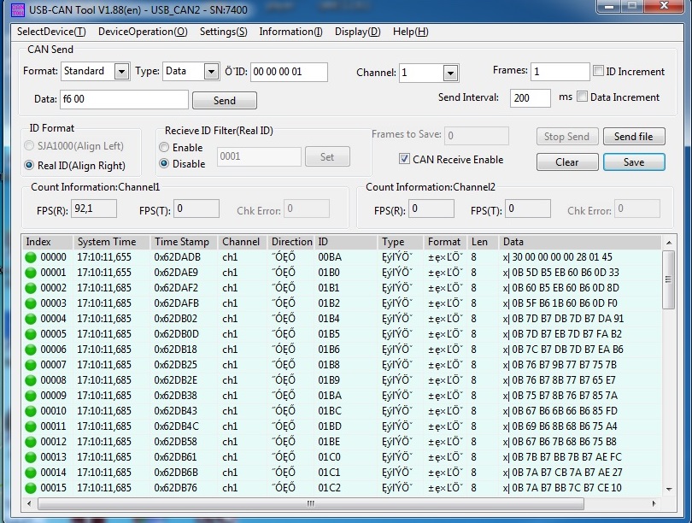Open the Settings menu
The width and height of the screenshot is (692, 523).
pos(223,32)
